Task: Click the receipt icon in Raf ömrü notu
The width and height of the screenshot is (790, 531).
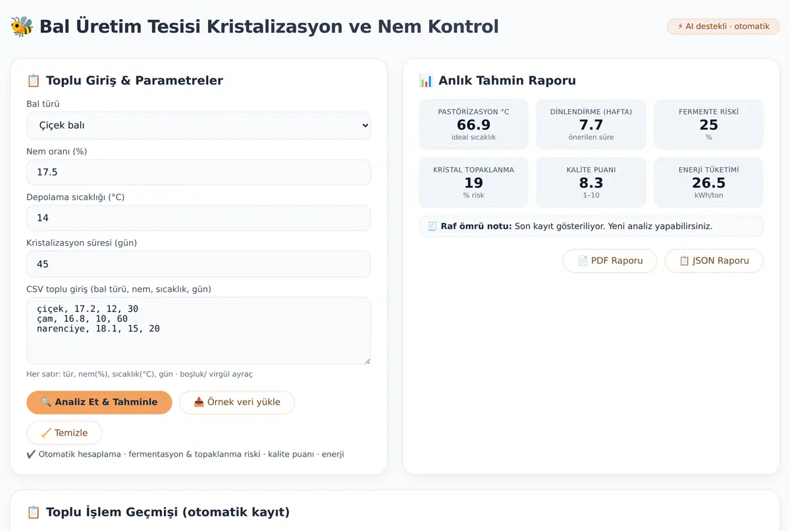Action: pos(433,226)
